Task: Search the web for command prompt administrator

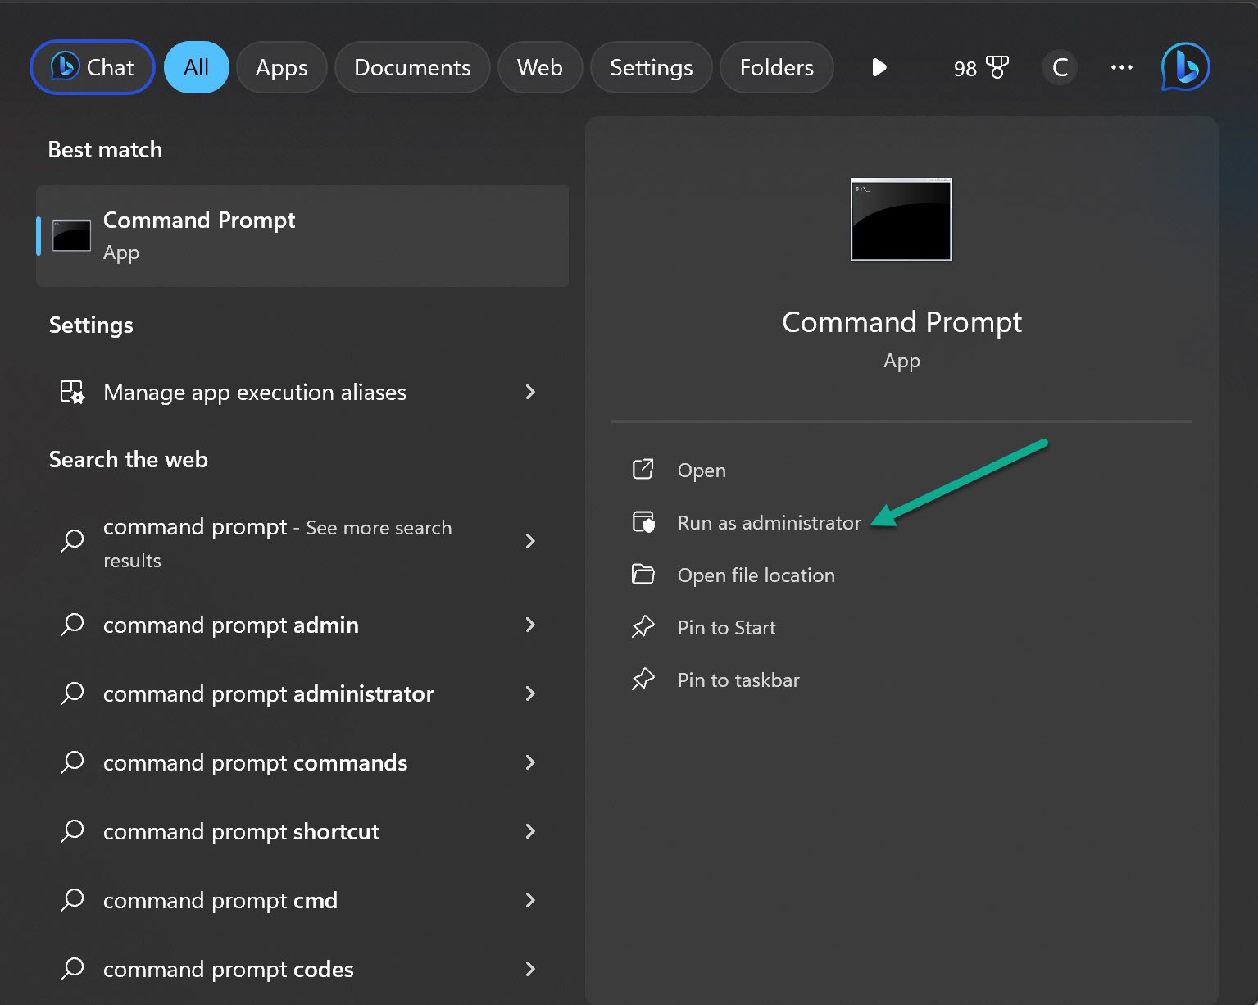Action: [x=302, y=693]
